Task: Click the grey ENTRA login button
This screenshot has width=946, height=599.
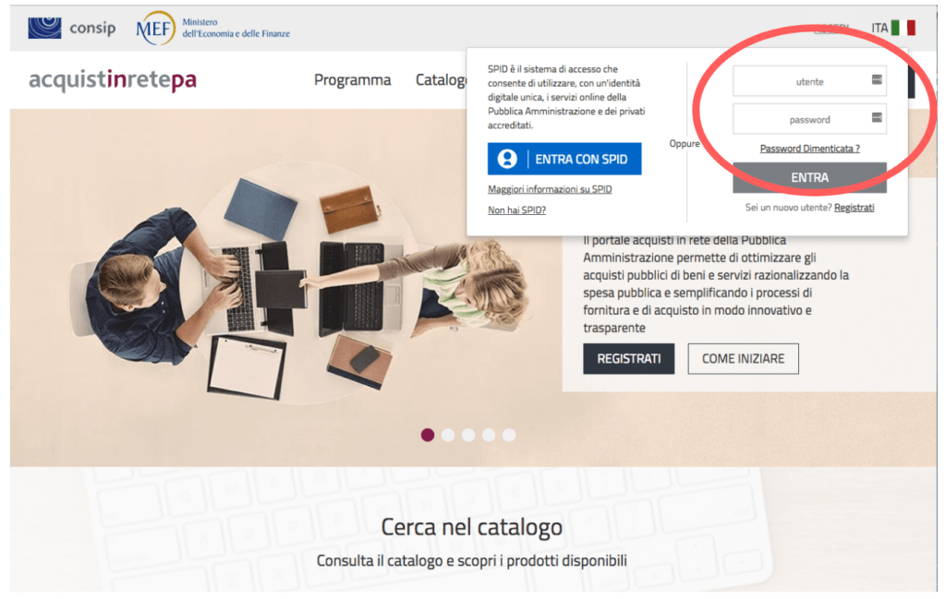Action: [x=809, y=178]
